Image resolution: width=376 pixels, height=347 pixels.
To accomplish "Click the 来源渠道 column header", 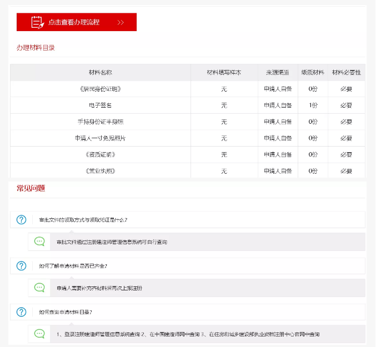I will [x=278, y=72].
